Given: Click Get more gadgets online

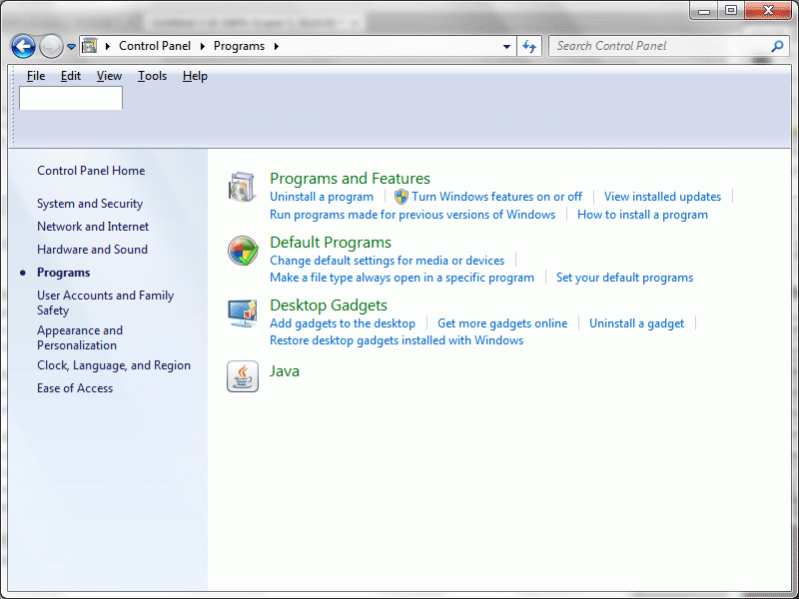Looking at the screenshot, I should pos(502,323).
